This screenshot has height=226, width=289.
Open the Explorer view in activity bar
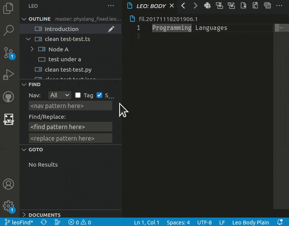coord(8,8)
